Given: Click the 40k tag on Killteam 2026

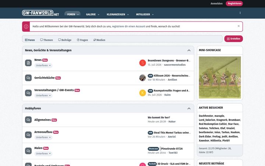Looking at the screenshot, I should 150,76.
